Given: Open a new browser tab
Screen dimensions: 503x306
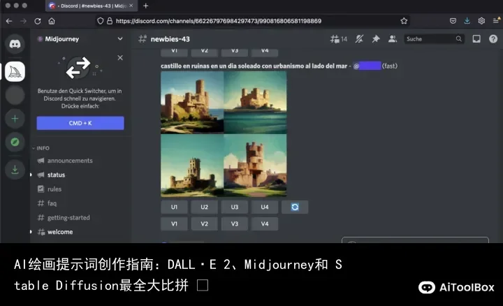Looking at the screenshot, I should coord(145,6).
